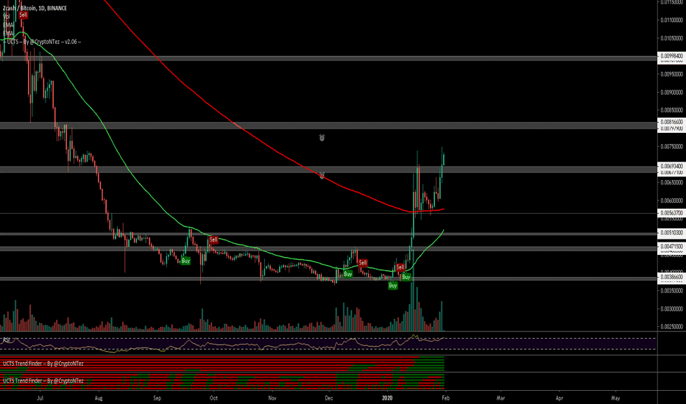Select the UCTS by @CryptoNTez v2.06 indicator label

coord(43,41)
